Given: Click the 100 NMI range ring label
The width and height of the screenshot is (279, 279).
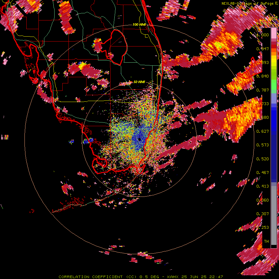Looking at the screenshot, I should point(139,24).
